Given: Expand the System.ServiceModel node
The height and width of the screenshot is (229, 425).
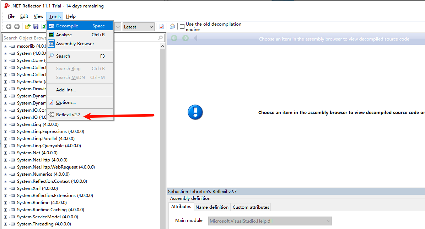Looking at the screenshot, I should pos(5,217).
